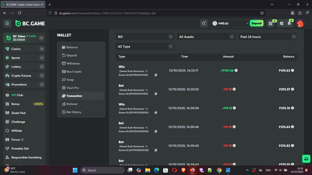The image size is (312, 175).
Task: Open the All Assets filter dropdown
Action: coord(206,37)
